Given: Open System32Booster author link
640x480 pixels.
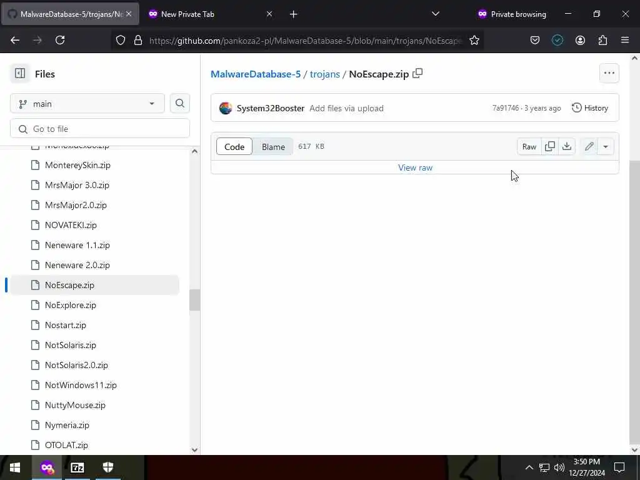Looking at the screenshot, I should click(x=270, y=108).
